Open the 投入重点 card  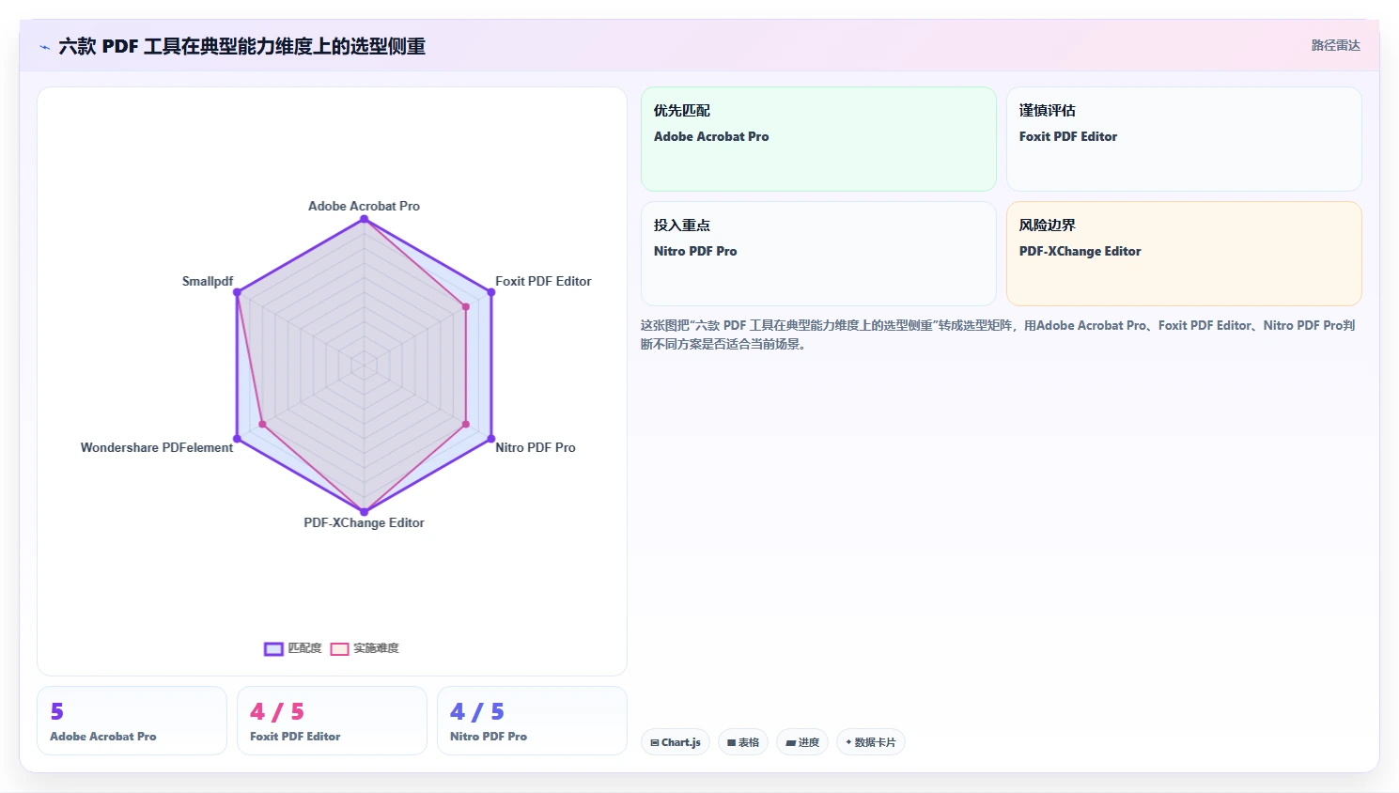(x=818, y=254)
